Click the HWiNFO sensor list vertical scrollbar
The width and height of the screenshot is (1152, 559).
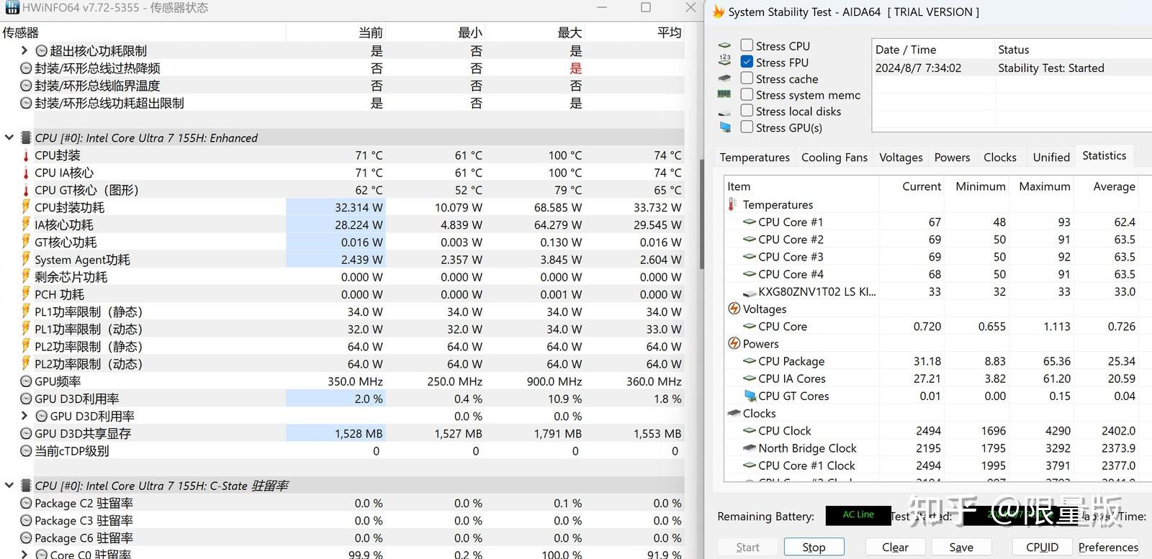coord(701,215)
